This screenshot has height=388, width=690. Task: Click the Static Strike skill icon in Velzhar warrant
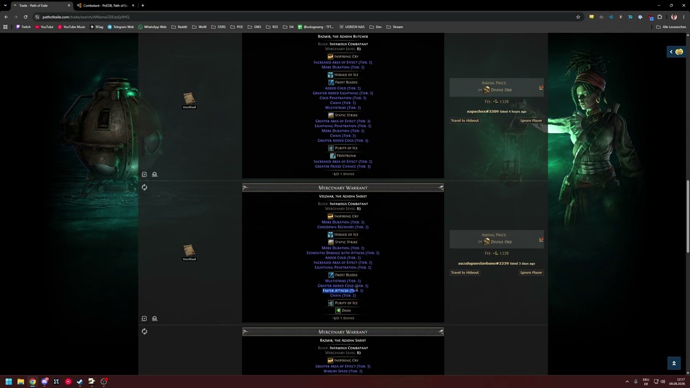click(x=331, y=242)
